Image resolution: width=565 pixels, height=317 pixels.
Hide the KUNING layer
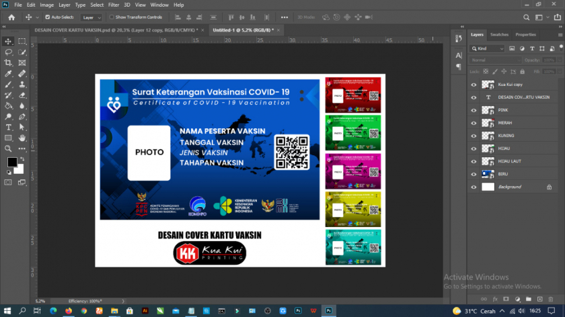[474, 136]
